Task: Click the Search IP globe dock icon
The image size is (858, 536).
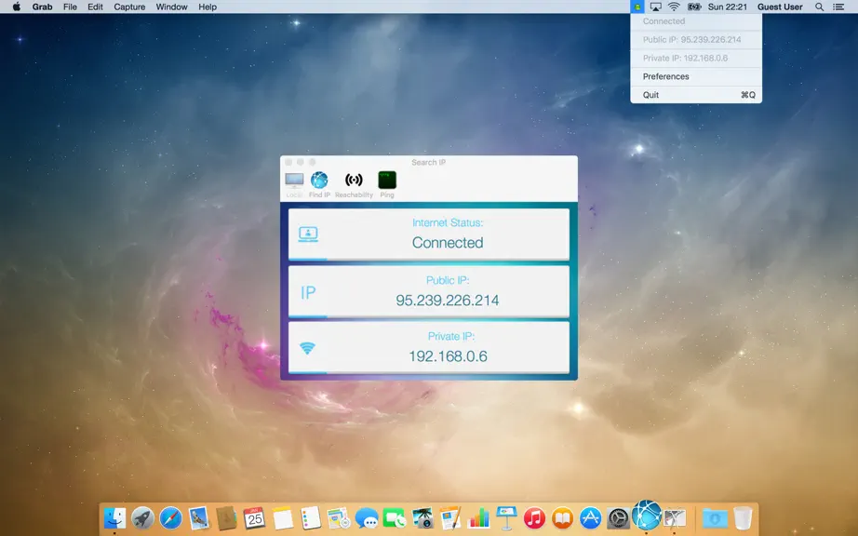Action: [647, 514]
